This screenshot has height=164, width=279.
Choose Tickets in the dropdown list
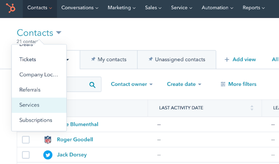pyautogui.click(x=27, y=59)
